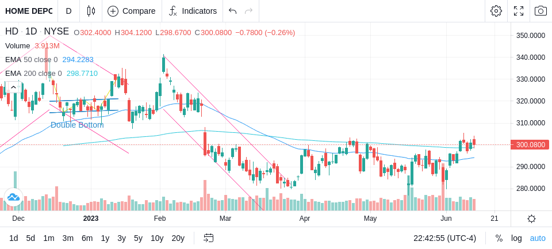Toggle auto scale mode
552x249 pixels.
click(538, 239)
